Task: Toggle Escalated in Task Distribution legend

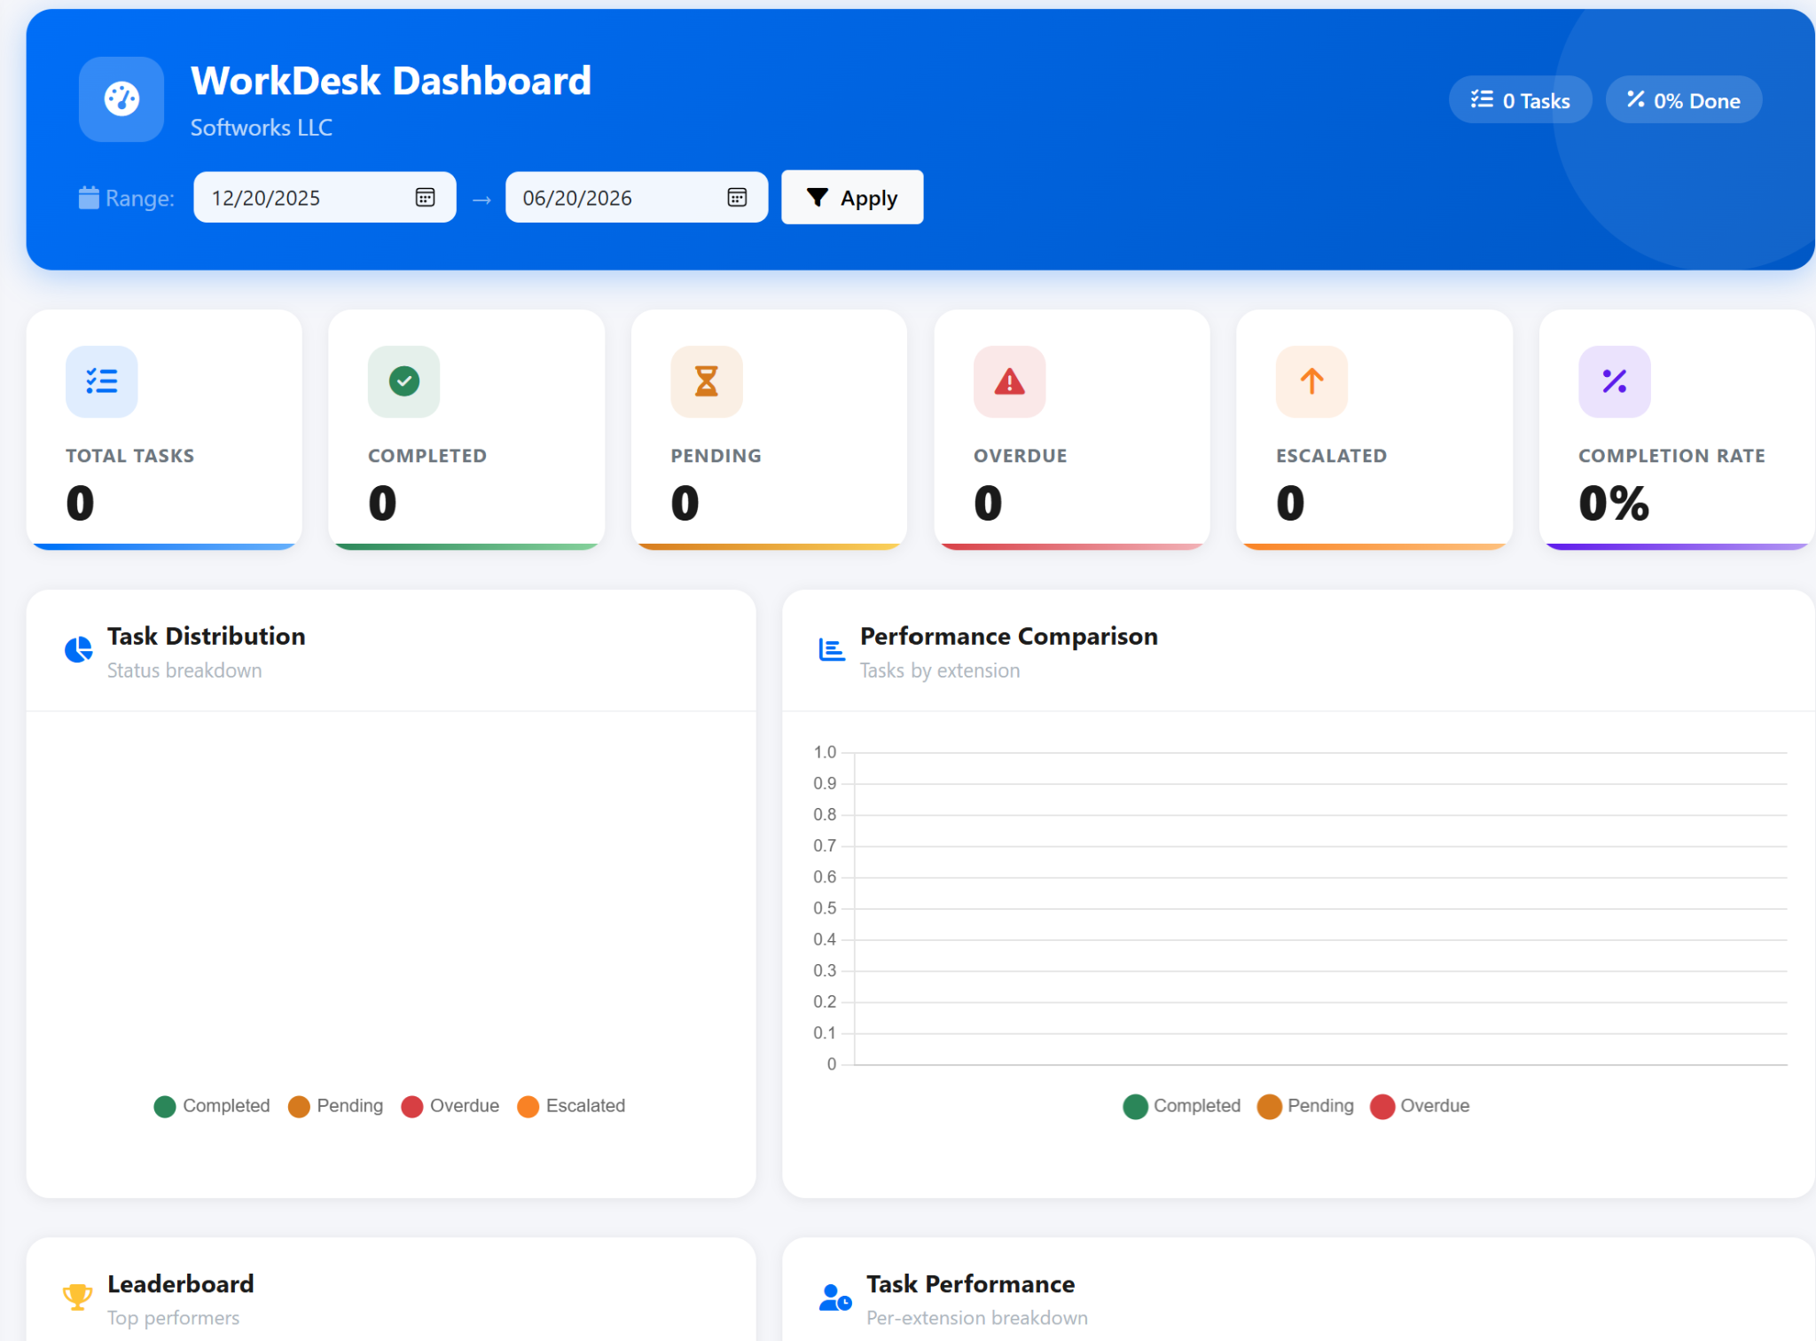Action: coord(571,1106)
